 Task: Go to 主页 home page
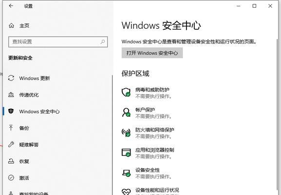click(24, 26)
